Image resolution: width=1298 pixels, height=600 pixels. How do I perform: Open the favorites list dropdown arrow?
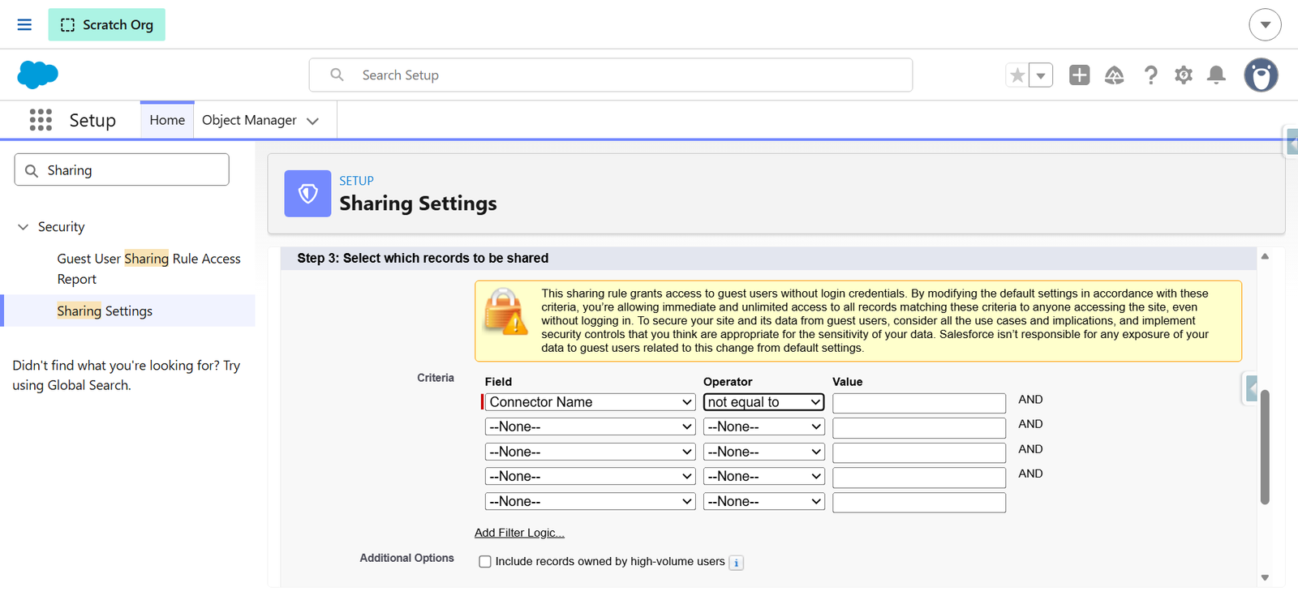1041,75
